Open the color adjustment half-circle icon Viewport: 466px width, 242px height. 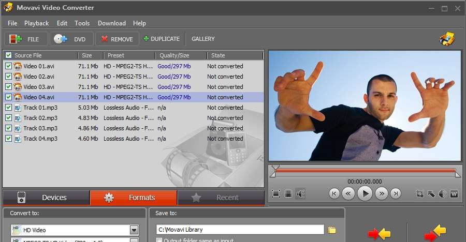[x=443, y=194]
